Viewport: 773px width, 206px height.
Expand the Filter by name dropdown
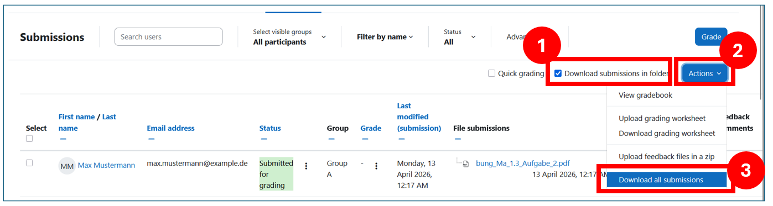coord(385,37)
